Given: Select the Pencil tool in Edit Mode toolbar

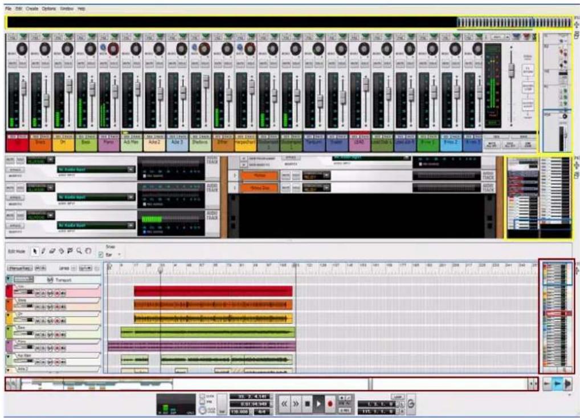Looking at the screenshot, I should pyautogui.click(x=42, y=250).
